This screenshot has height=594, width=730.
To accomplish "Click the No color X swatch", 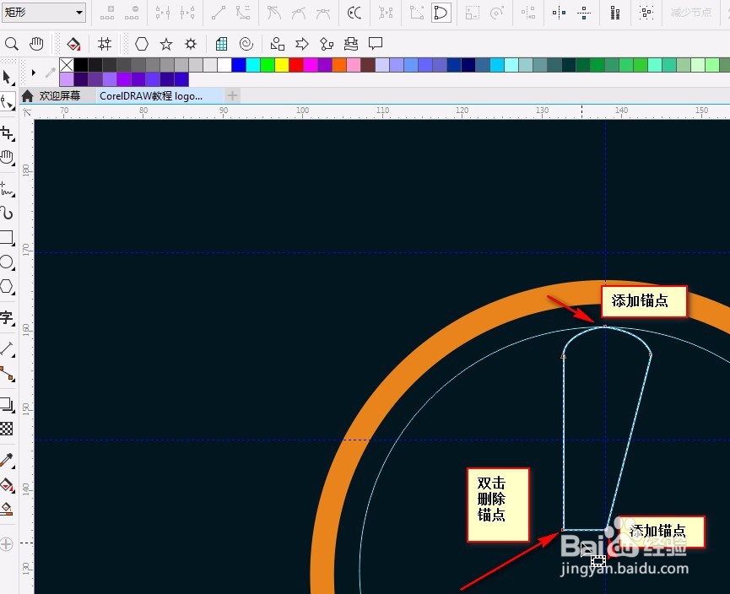I will click(67, 65).
